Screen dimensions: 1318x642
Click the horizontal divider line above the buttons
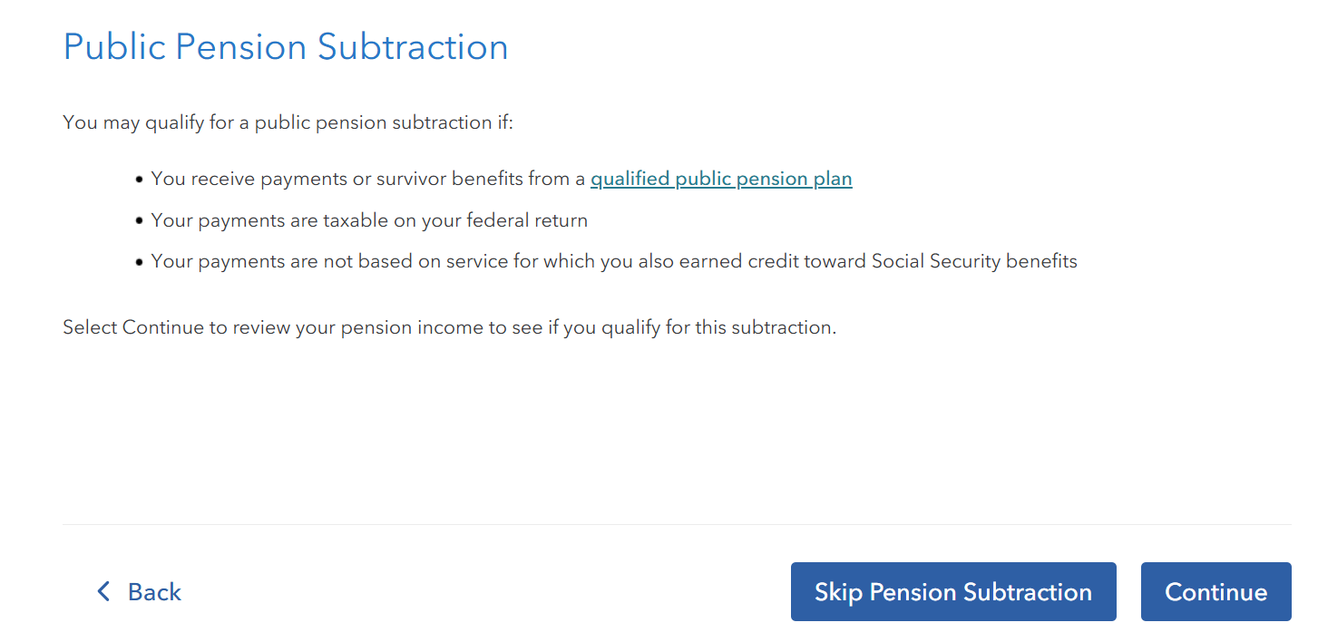point(677,524)
